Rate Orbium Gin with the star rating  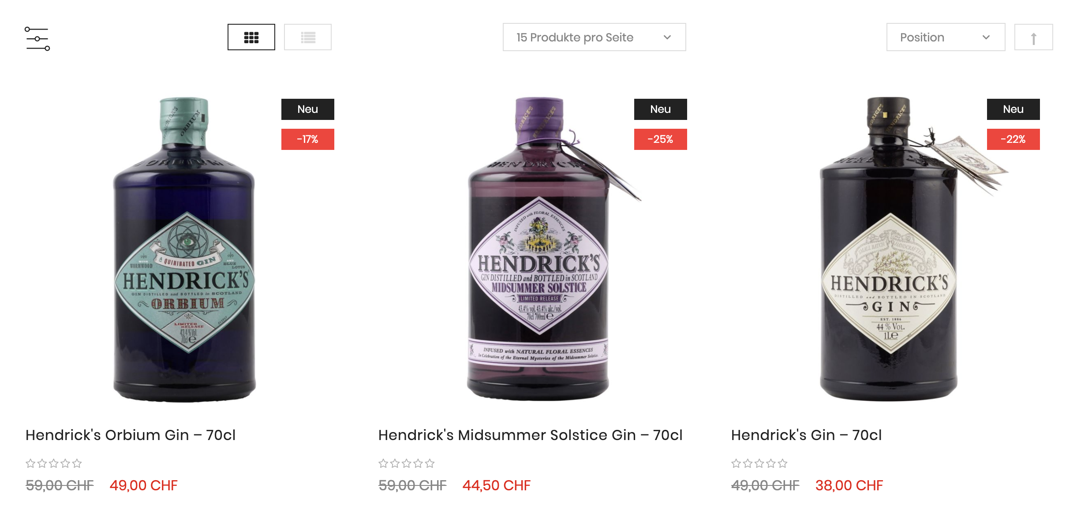(54, 463)
